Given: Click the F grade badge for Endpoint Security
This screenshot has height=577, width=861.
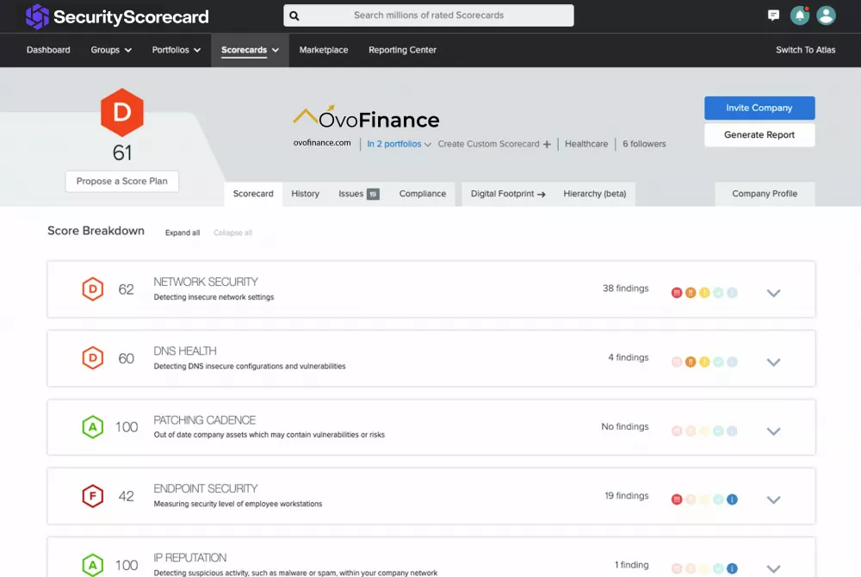Looking at the screenshot, I should tap(93, 496).
